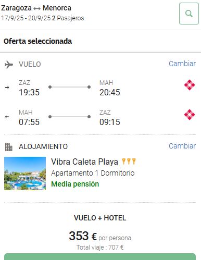Click the building icon beside ALOJAMIENTO
Image resolution: width=201 pixels, height=260 pixels.
(9, 147)
